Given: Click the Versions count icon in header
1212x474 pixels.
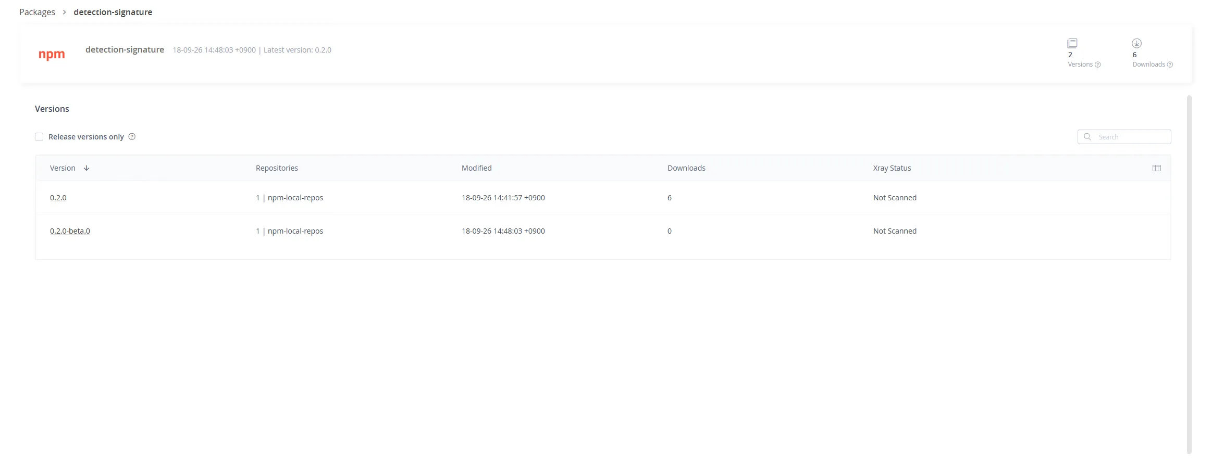Looking at the screenshot, I should click(1072, 43).
